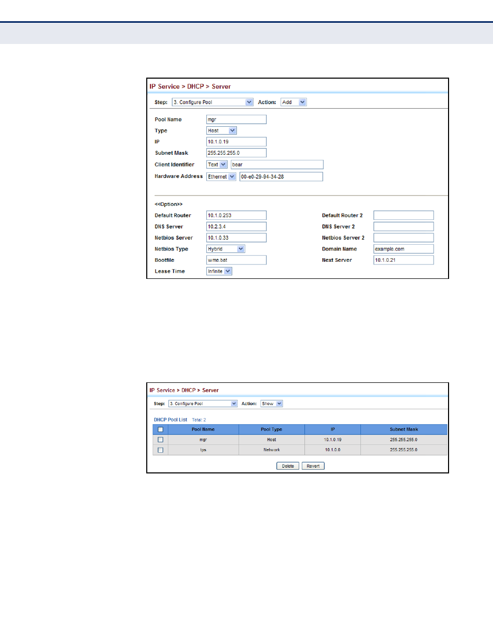Toggle the select-all checkbox in the table header
The image size is (493, 639).
(x=160, y=429)
